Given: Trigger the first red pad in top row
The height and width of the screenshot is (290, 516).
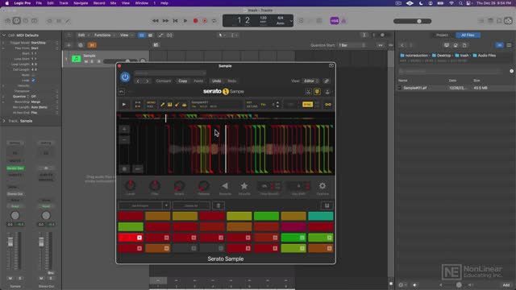Looking at the screenshot, I should coord(131,216).
